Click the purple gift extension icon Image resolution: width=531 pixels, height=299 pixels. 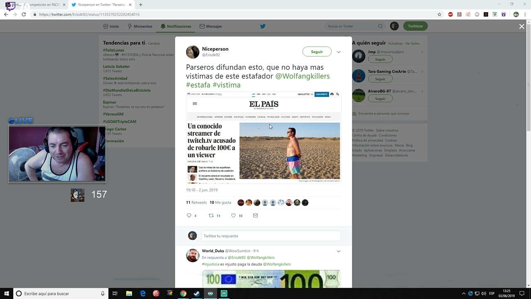click(x=504, y=14)
